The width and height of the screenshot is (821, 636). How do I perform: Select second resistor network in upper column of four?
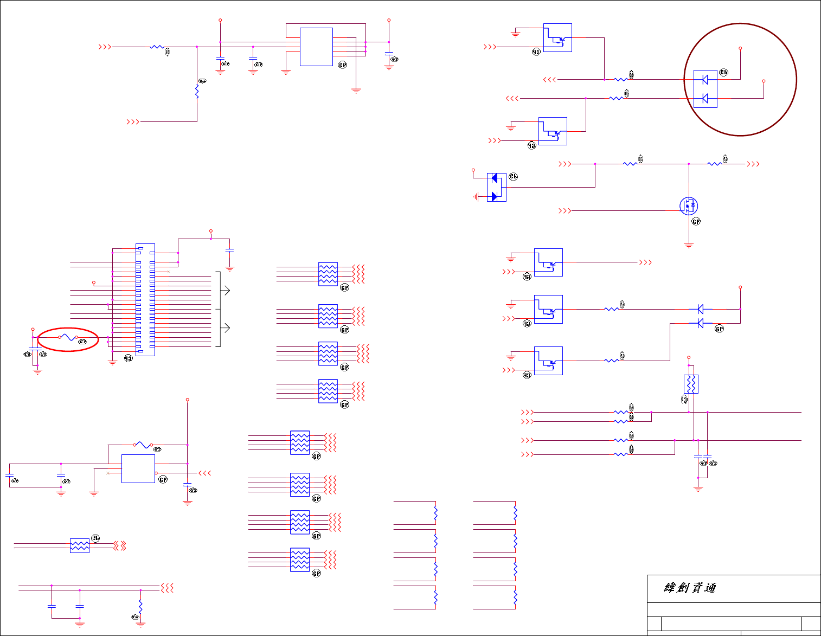pos(328,316)
